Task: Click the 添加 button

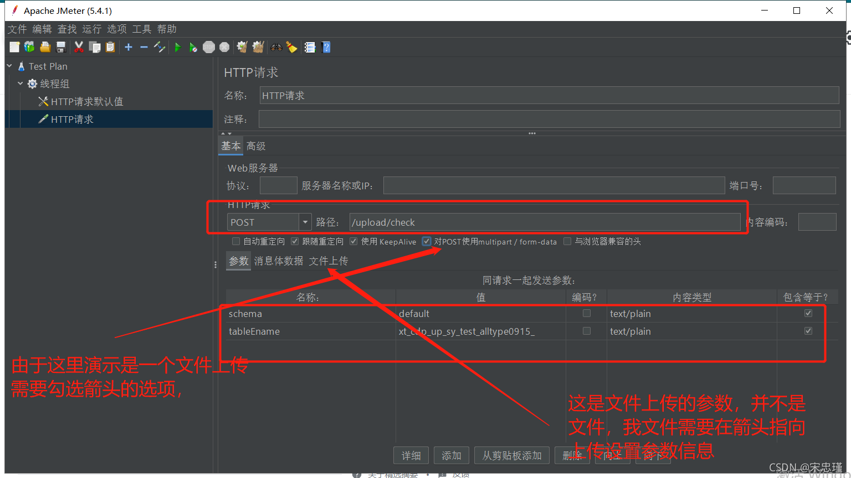Action: click(452, 455)
